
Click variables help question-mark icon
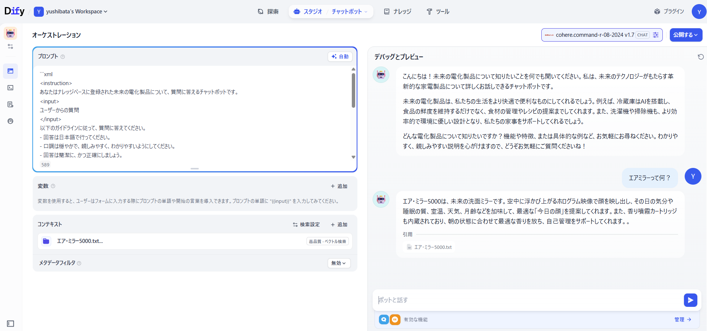[x=53, y=186]
